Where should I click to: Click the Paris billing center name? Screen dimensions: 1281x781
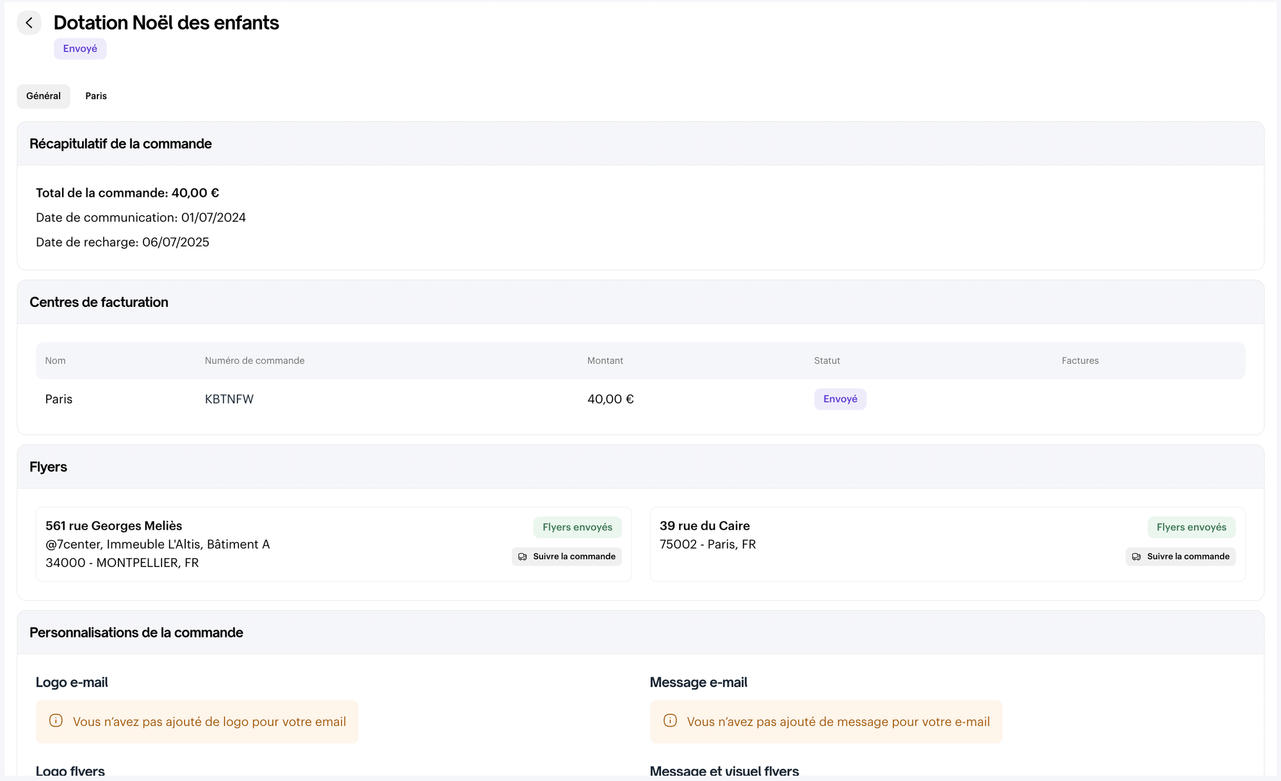tap(59, 399)
